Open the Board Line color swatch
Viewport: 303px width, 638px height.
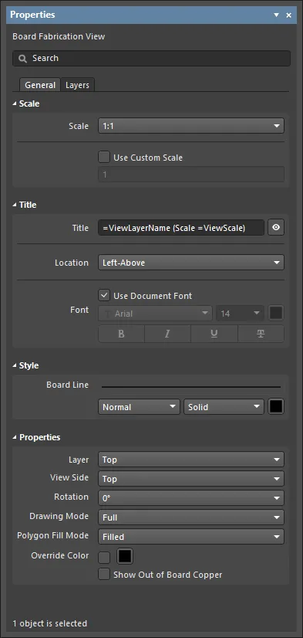pos(276,406)
